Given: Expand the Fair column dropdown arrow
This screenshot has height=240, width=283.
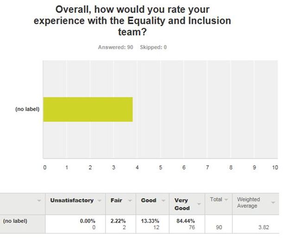Looking at the screenshot, I should click(130, 201).
